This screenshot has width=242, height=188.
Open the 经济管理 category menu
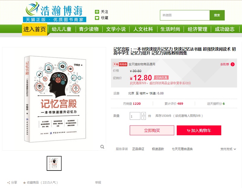pyautogui.click(x=198, y=29)
